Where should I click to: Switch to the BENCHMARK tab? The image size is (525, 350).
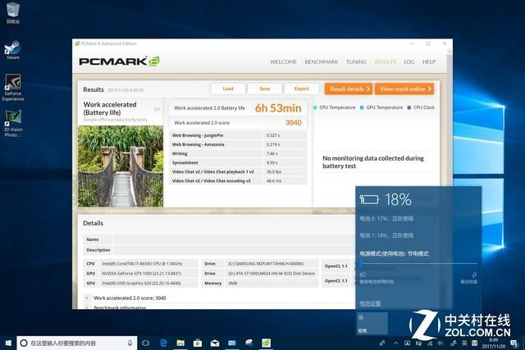[321, 61]
